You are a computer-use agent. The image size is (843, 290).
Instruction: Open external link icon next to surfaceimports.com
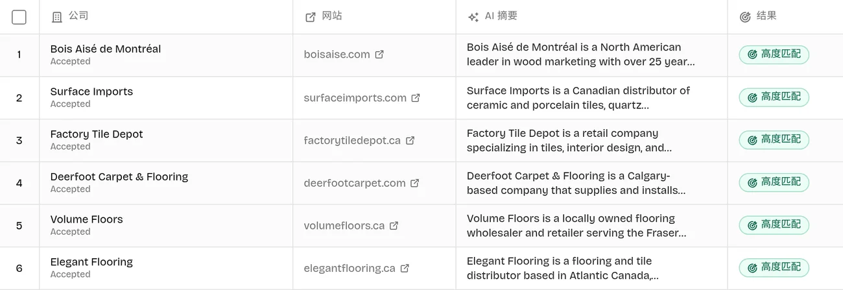click(x=416, y=98)
